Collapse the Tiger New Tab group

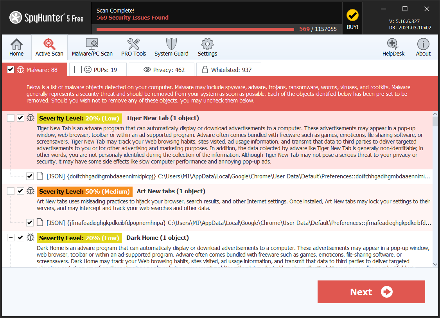coord(11,118)
